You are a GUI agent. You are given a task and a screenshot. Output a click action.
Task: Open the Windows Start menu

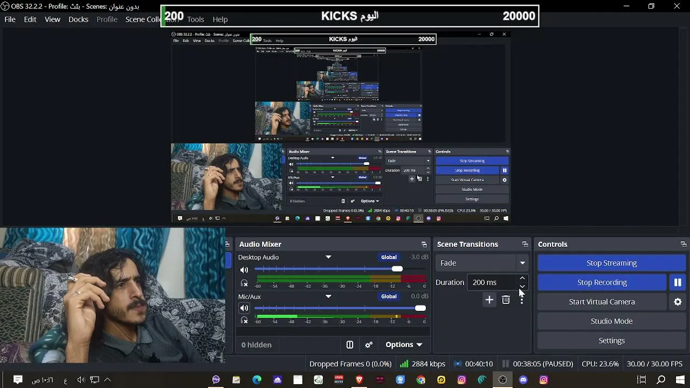[x=680, y=380]
